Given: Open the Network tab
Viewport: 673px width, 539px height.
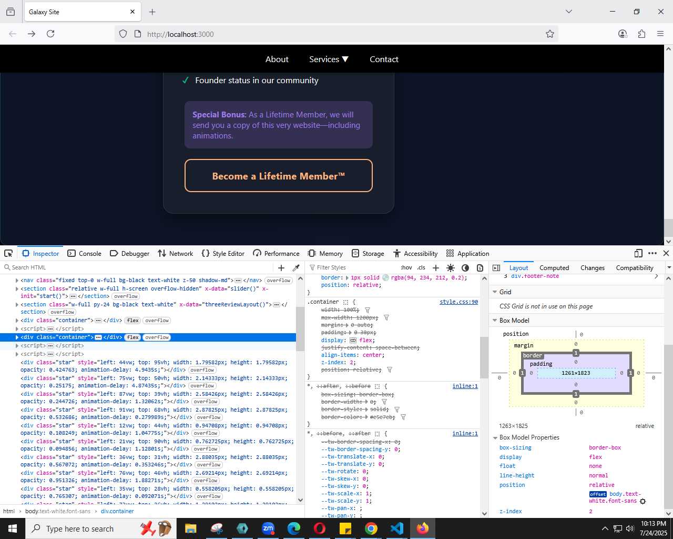Looking at the screenshot, I should pyautogui.click(x=176, y=253).
